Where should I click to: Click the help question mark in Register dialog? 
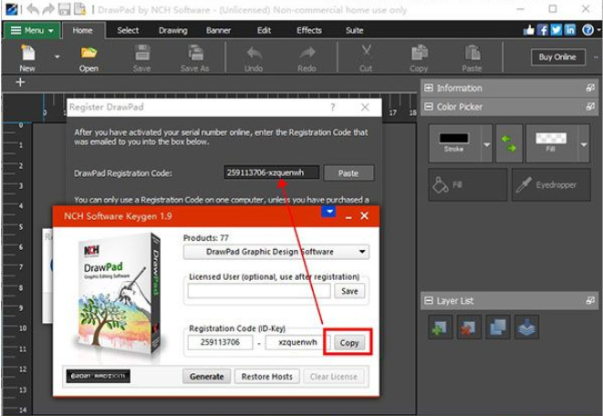click(333, 108)
